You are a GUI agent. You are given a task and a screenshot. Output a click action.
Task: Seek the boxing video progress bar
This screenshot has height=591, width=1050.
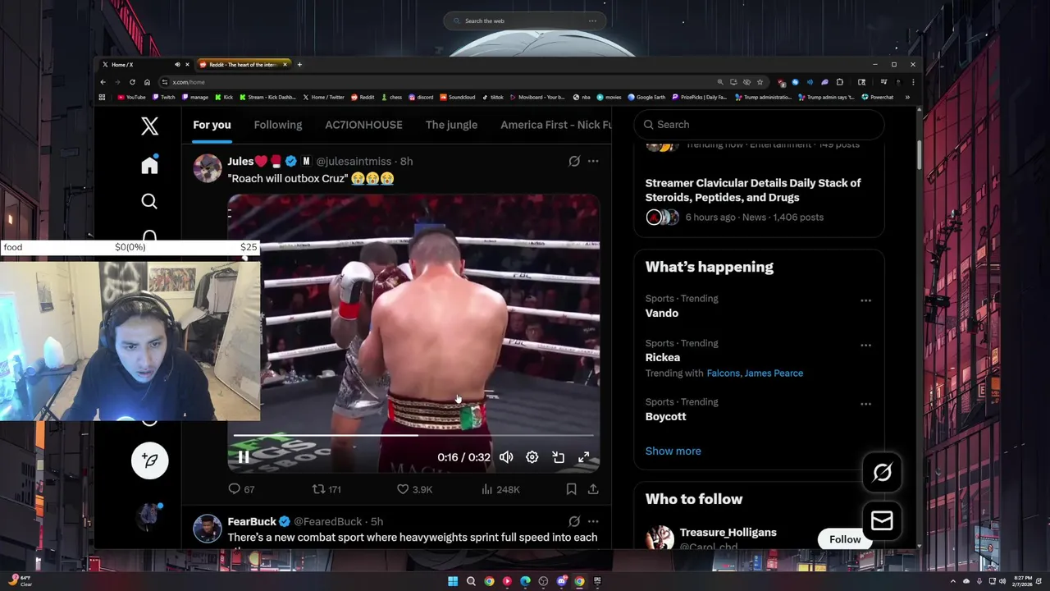tap(413, 436)
